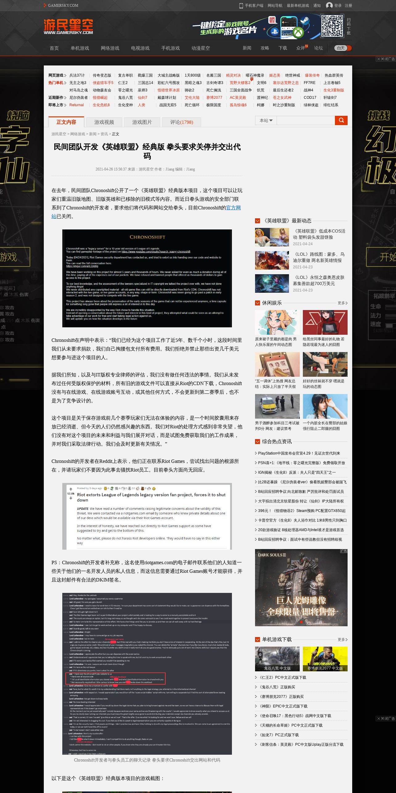Open 网站导航 in top bar
This screenshot has height=793, width=396.
coord(275,6)
